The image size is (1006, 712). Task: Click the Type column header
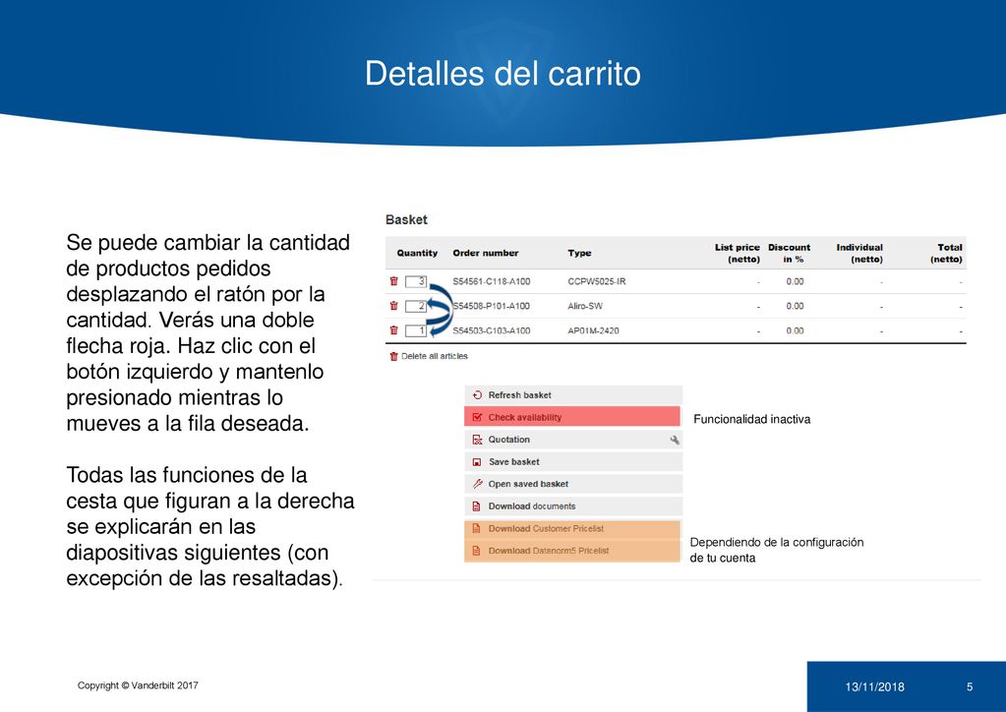(x=579, y=254)
